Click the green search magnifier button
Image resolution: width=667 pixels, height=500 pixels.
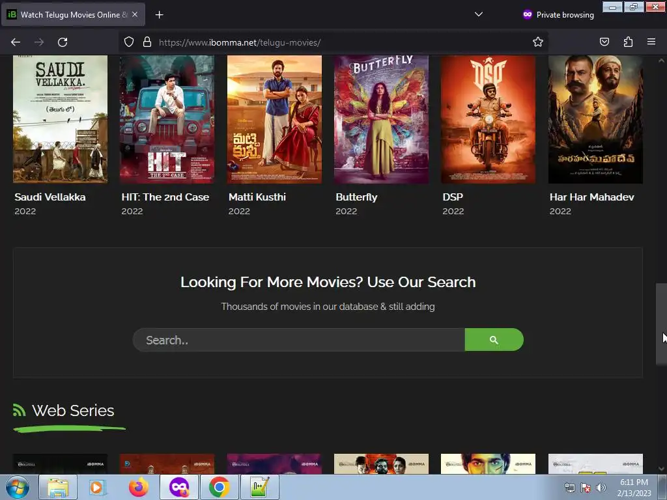click(494, 340)
